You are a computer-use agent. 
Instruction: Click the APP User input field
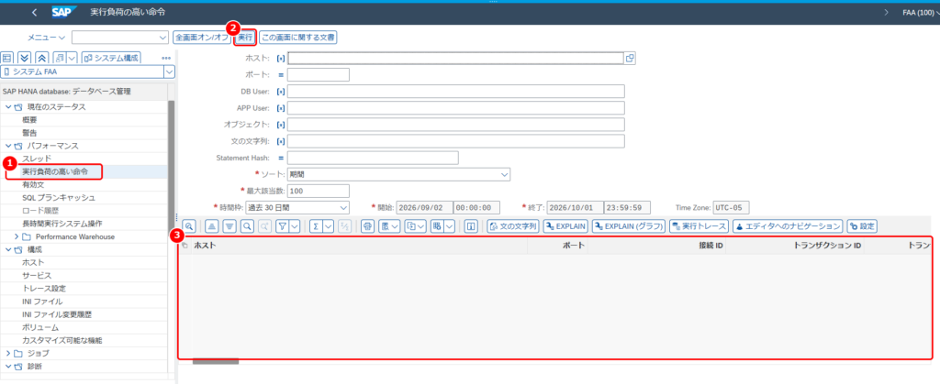click(x=456, y=107)
